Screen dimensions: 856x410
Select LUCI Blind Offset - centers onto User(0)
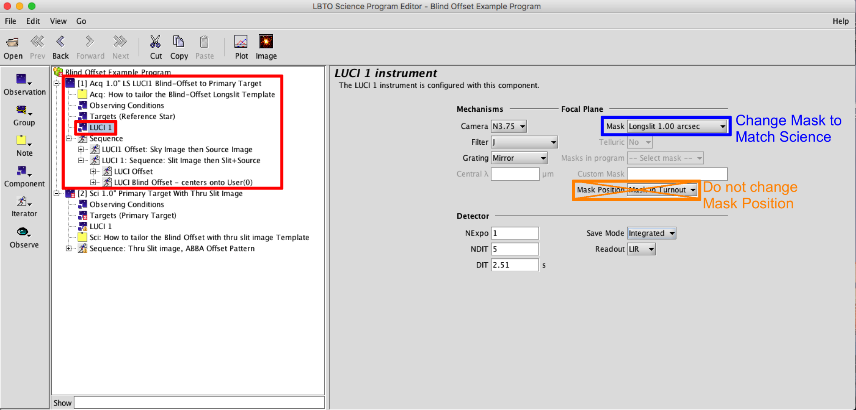pyautogui.click(x=183, y=182)
